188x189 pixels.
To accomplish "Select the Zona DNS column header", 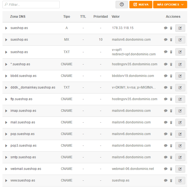I will click(x=18, y=17).
